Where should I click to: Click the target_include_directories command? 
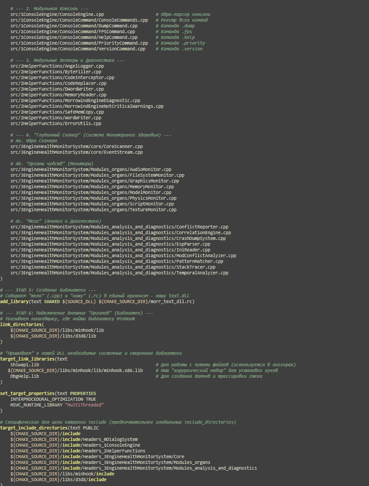point(34,428)
